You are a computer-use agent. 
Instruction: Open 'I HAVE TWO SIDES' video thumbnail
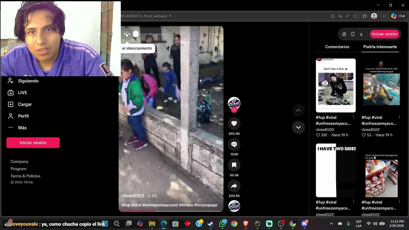coord(336,170)
